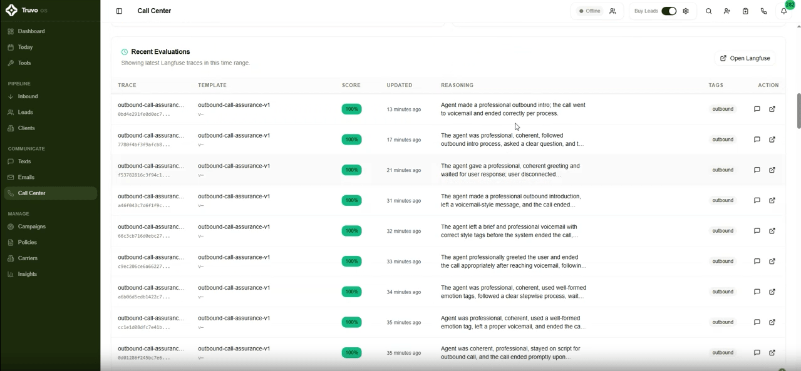The height and width of the screenshot is (371, 801).
Task: Open Today in sidebar
Action: (50, 47)
